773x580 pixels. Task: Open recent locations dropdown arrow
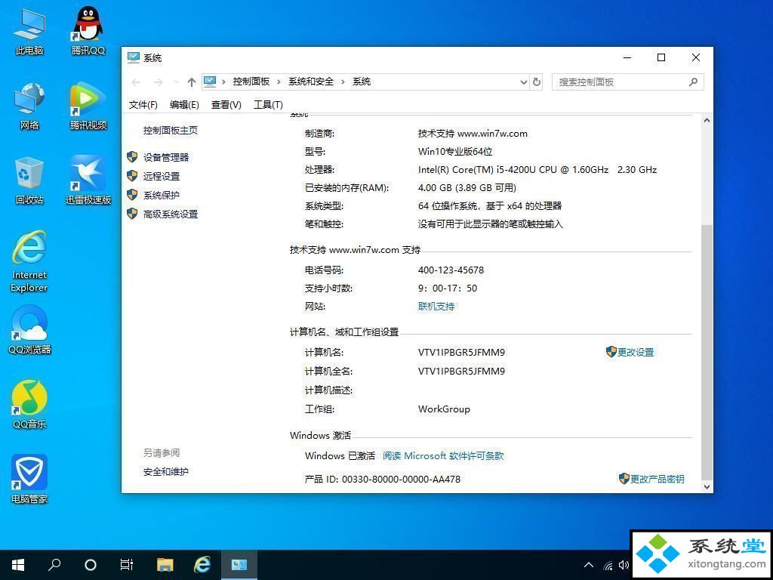[175, 82]
